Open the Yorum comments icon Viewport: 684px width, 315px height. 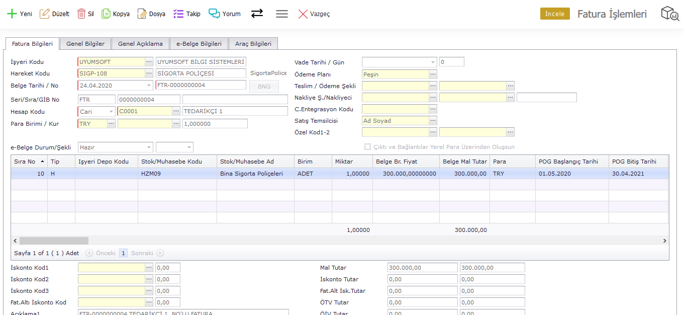pos(215,14)
